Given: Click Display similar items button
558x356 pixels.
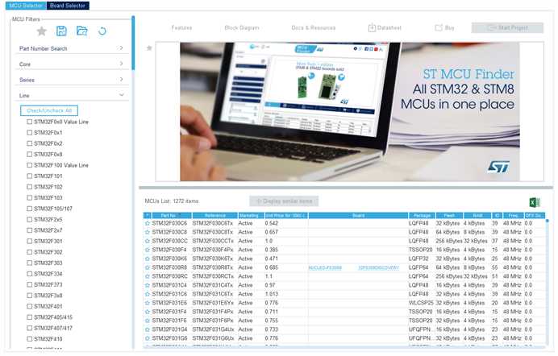Looking at the screenshot, I should click(284, 201).
